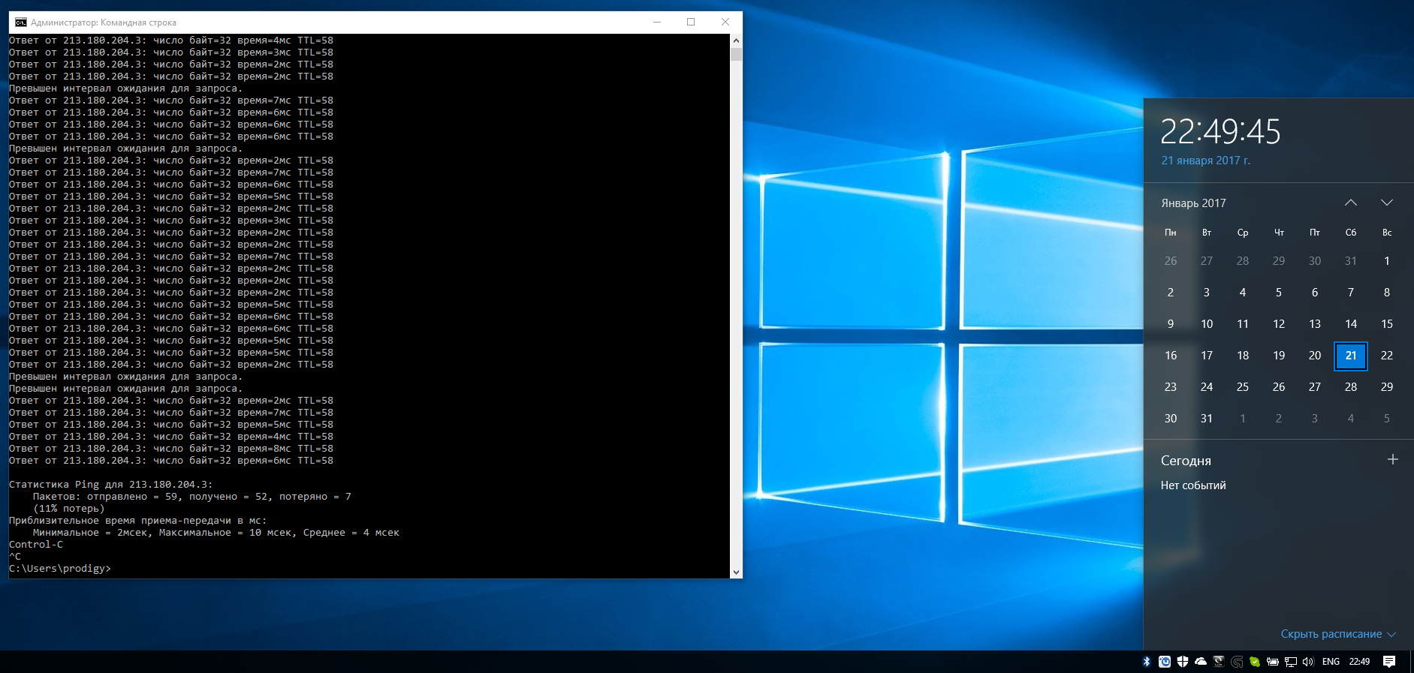The width and height of the screenshot is (1414, 673).
Task: Open the OneDrive cloud tray icon
Action: click(1201, 661)
